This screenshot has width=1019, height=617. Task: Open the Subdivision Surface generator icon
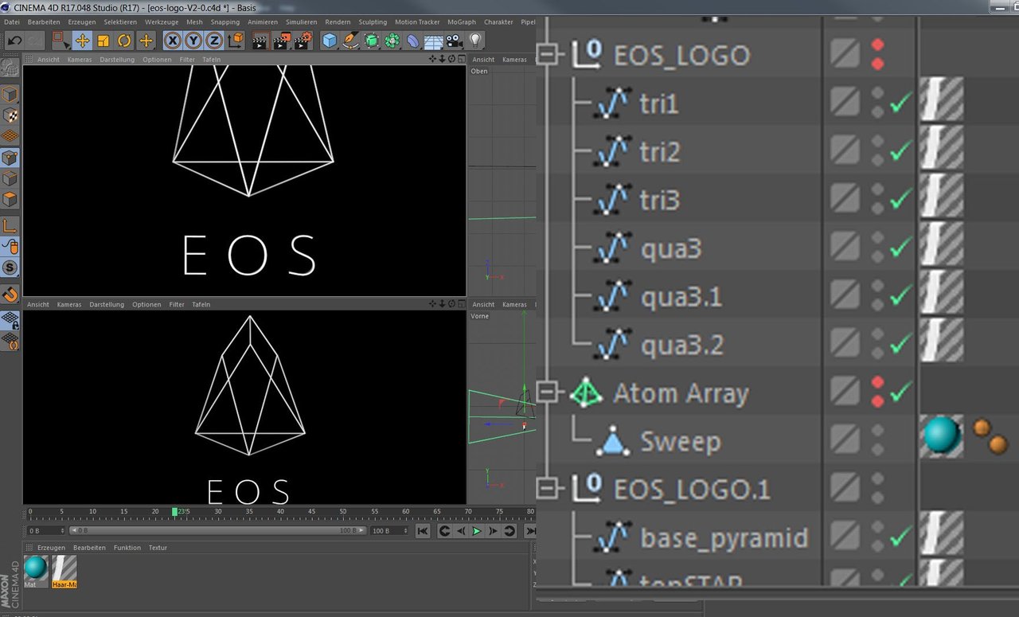point(372,40)
